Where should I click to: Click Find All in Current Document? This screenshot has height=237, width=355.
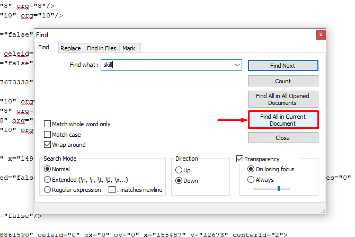point(283,119)
